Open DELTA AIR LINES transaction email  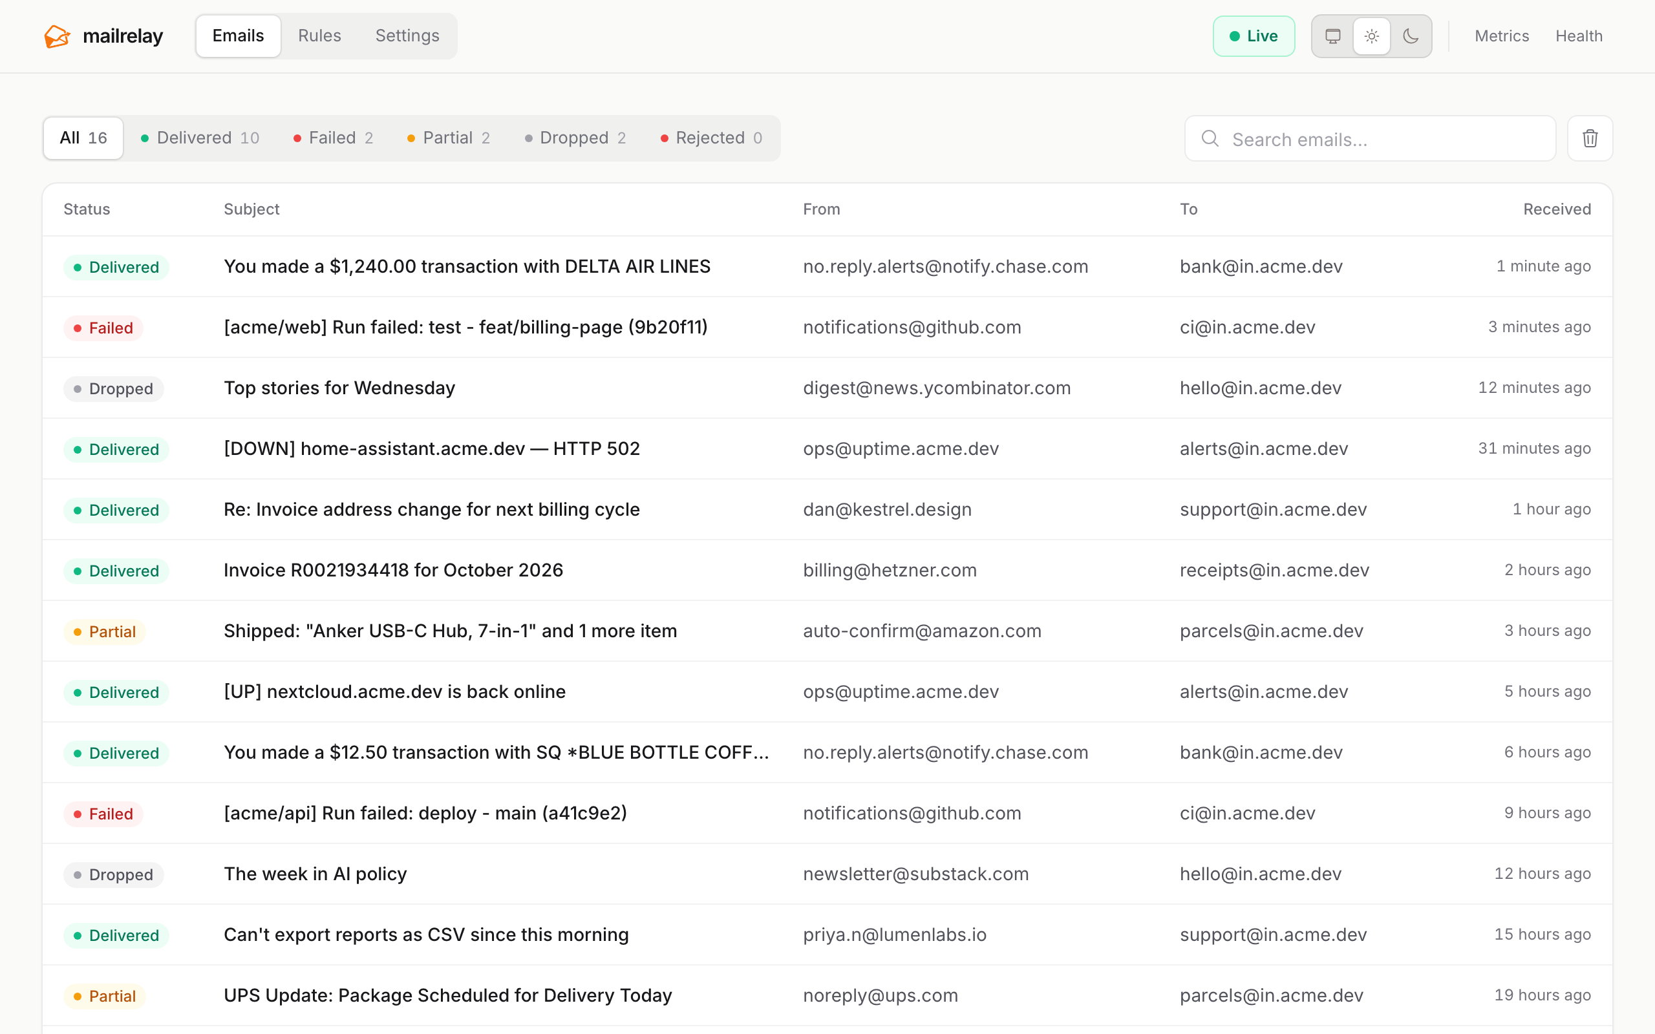[x=827, y=267]
